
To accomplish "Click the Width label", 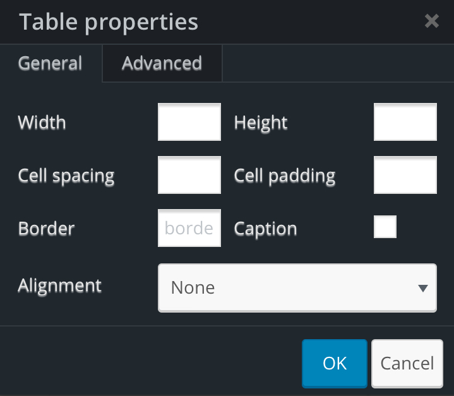I will click(42, 123).
